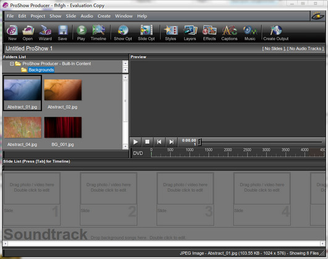Open the Help menu
Image resolution: width=328 pixels, height=259 pixels.
142,16
